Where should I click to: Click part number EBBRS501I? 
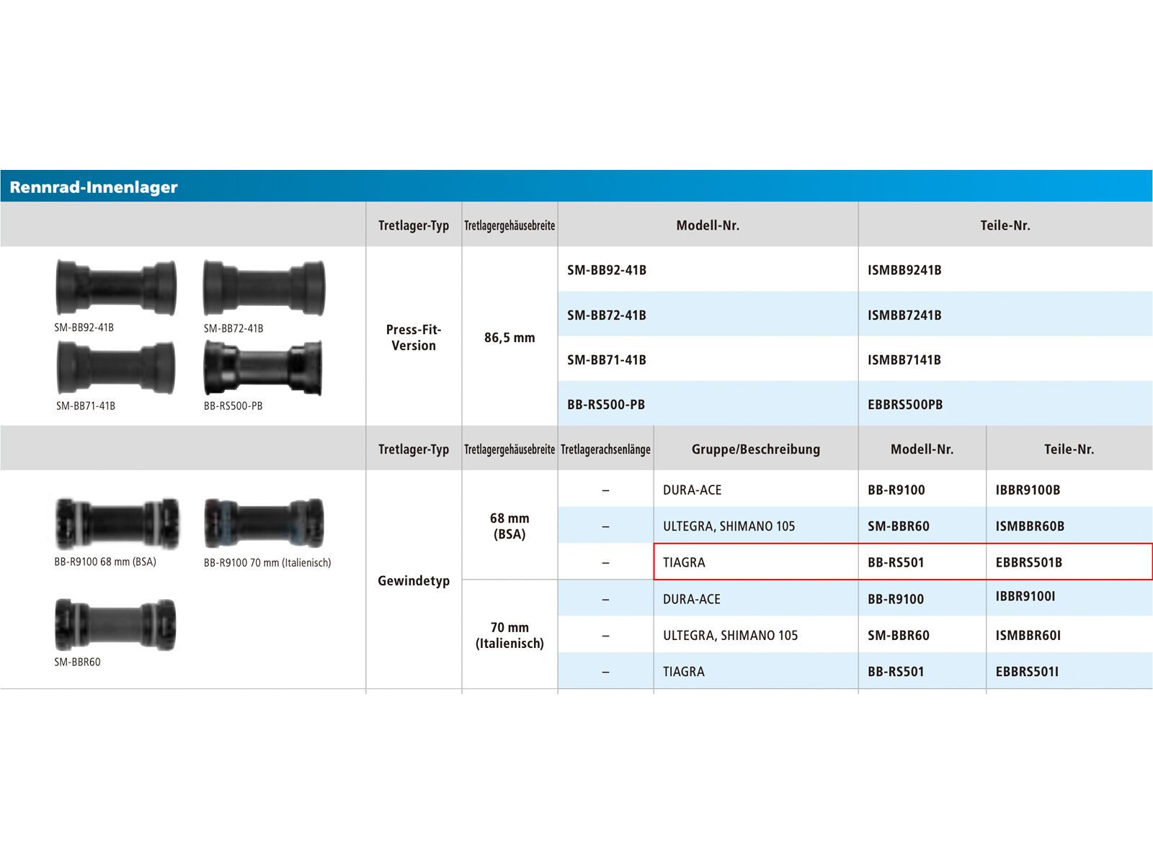[x=1027, y=672]
